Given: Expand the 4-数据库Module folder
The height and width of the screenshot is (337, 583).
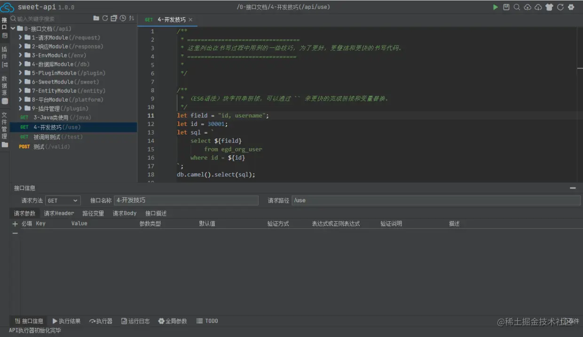Looking at the screenshot, I should [21, 64].
